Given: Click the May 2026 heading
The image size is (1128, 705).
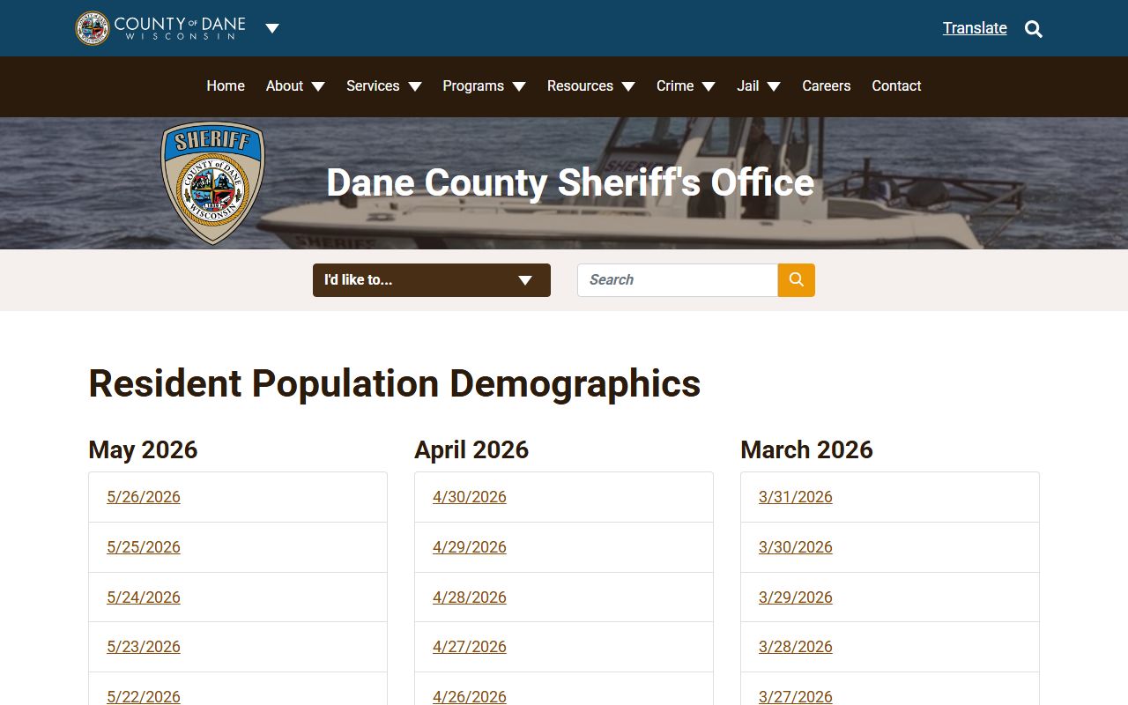Looking at the screenshot, I should [x=143, y=449].
